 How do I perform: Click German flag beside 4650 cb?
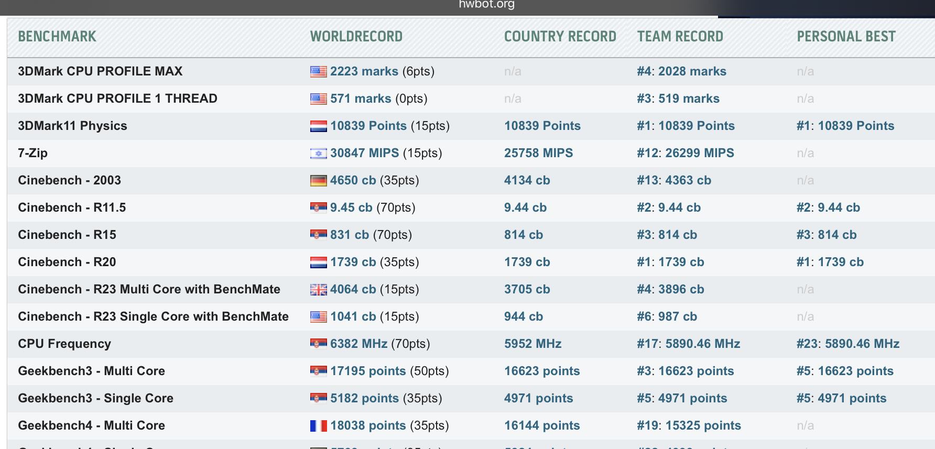coord(318,181)
